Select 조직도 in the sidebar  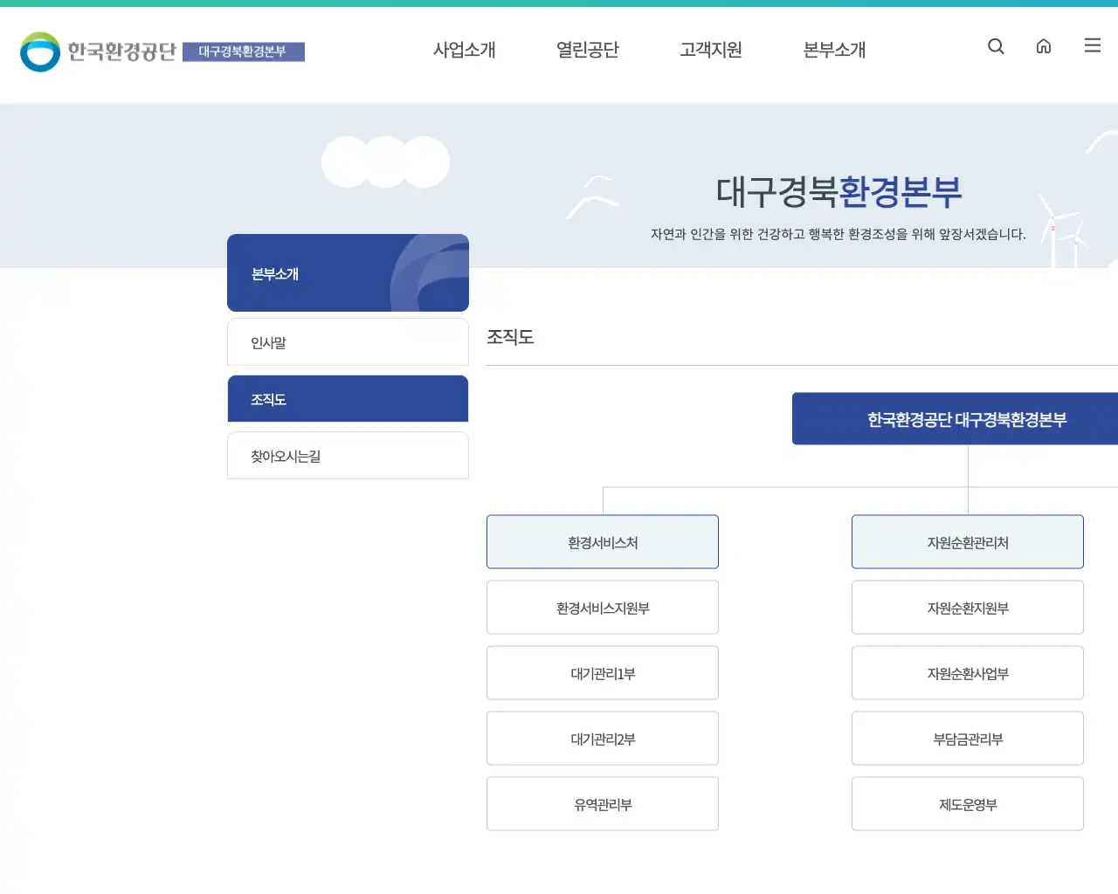pyautogui.click(x=348, y=398)
